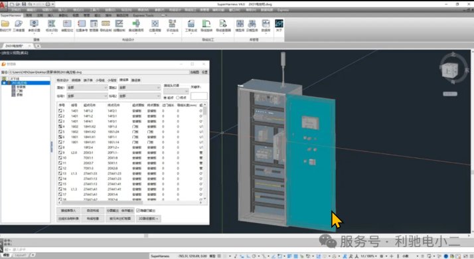This screenshot has height=259, width=474.
Task: Collapse the ZK01 cabinet tree node
Action: tap(4, 82)
